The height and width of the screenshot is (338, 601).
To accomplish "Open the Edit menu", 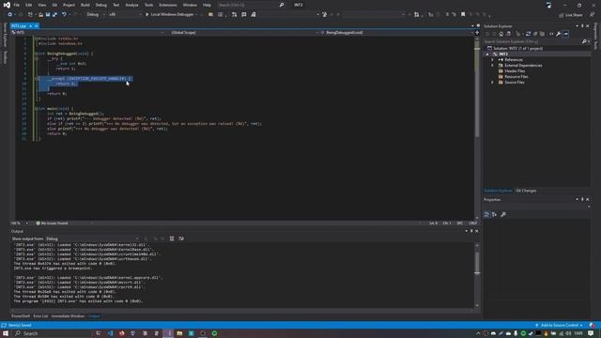I will click(x=29, y=5).
